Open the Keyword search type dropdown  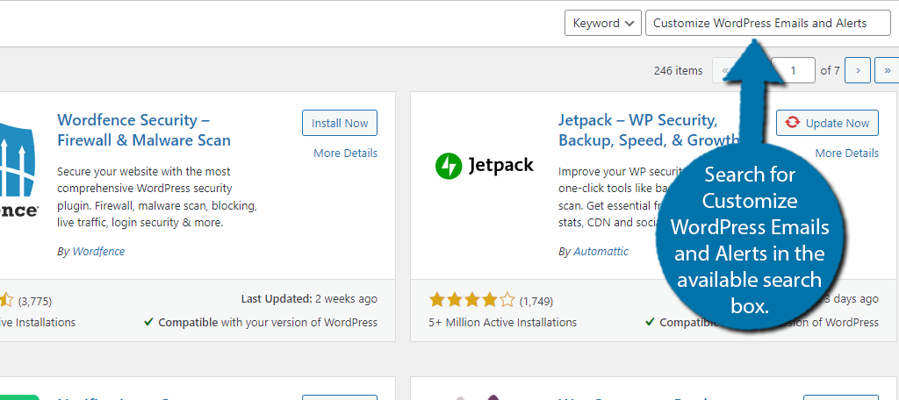[602, 24]
